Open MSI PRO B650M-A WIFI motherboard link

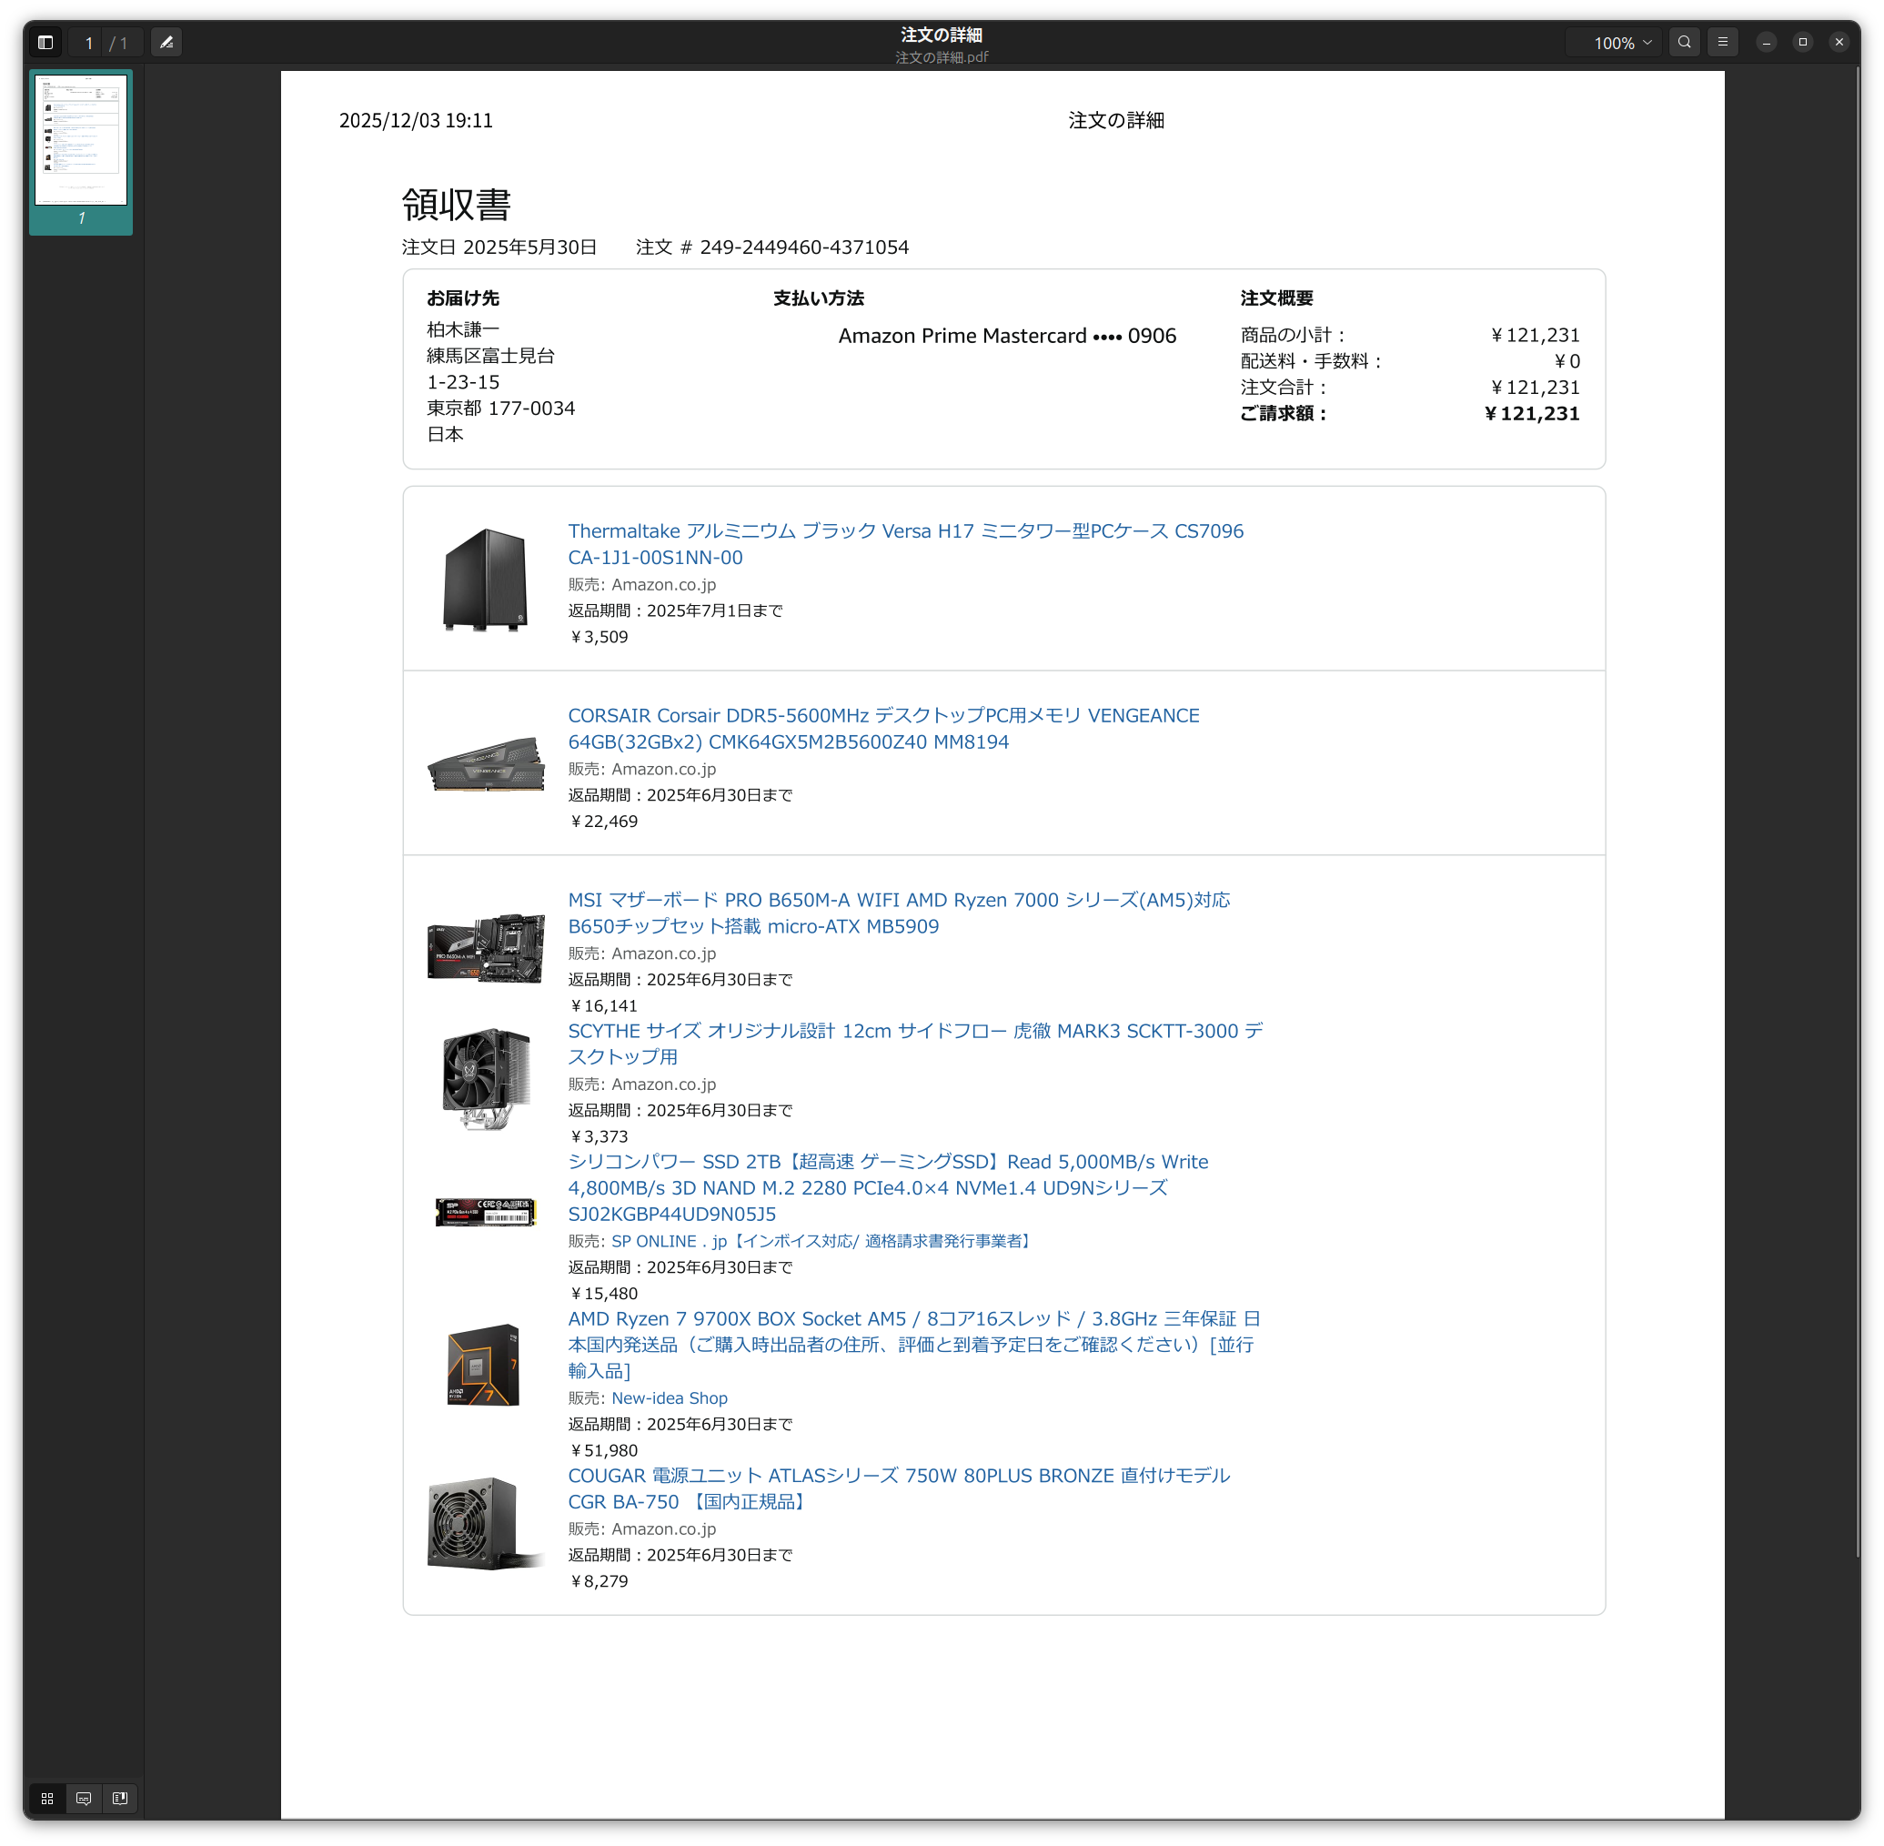(x=898, y=900)
